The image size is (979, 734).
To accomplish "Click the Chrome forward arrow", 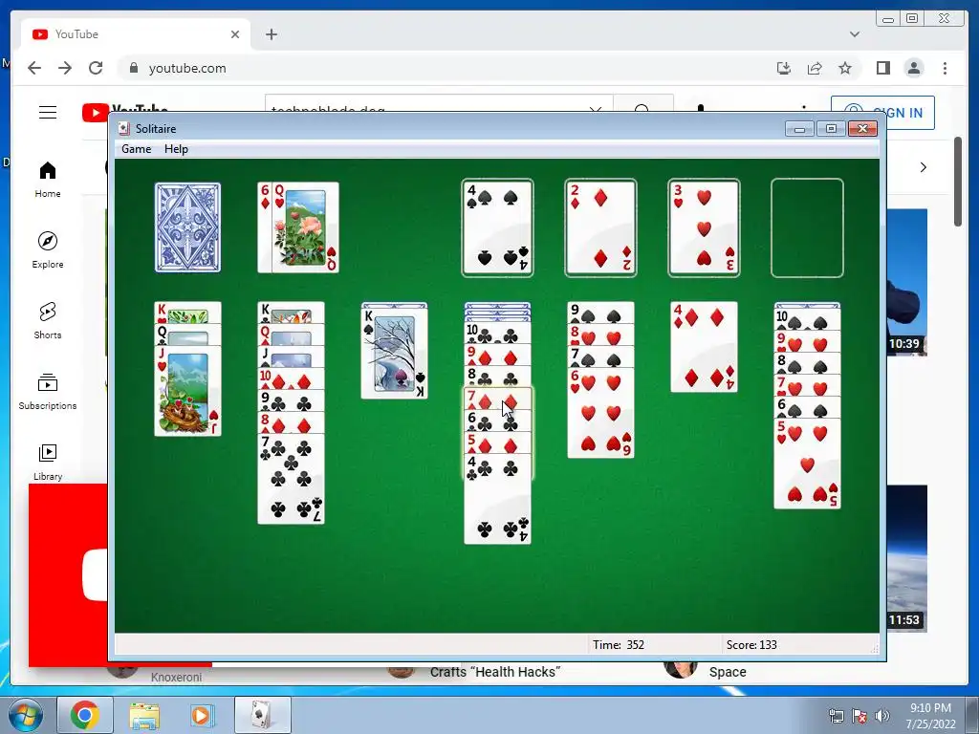I will (x=65, y=68).
